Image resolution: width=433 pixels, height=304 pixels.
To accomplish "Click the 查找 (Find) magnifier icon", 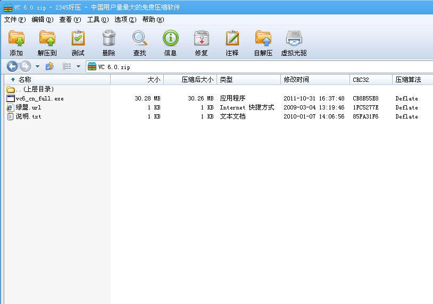I will coord(140,38).
